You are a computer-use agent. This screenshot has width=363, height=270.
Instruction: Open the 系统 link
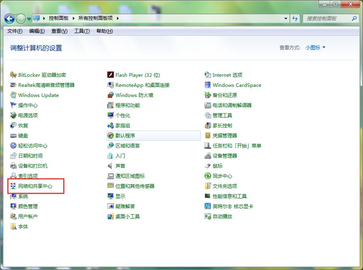coord(23,196)
